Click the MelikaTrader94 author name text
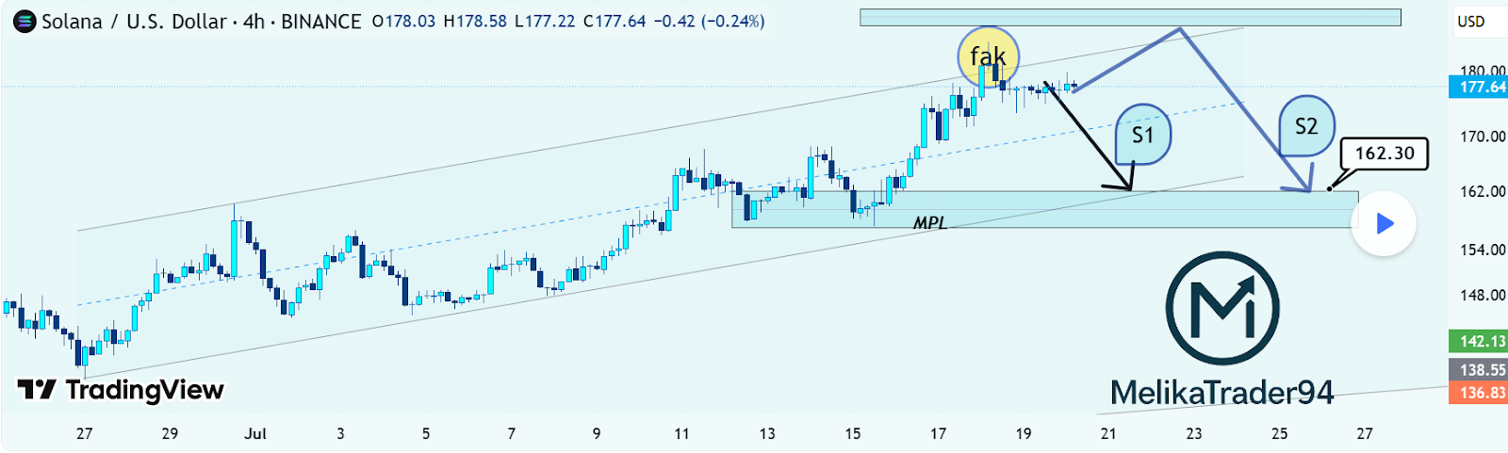 click(x=1221, y=392)
